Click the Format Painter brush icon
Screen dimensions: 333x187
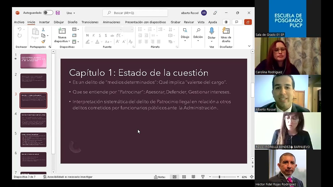click(x=43, y=42)
